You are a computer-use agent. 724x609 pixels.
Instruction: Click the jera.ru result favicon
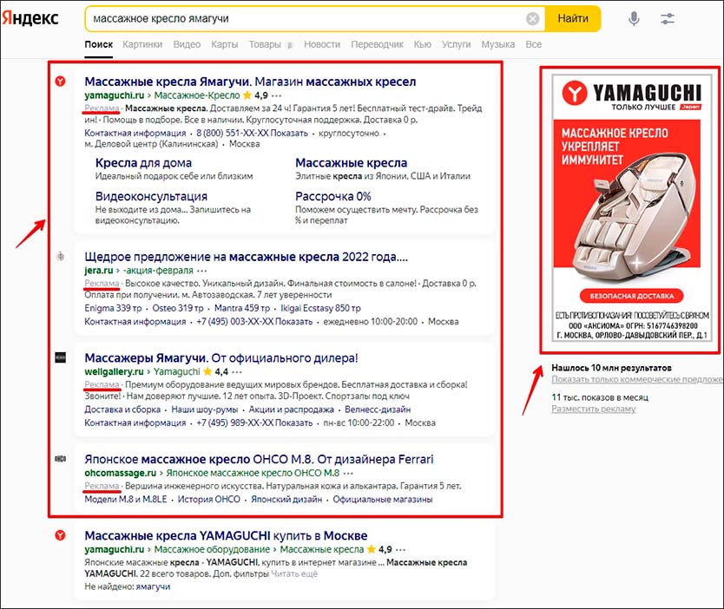pyautogui.click(x=60, y=256)
